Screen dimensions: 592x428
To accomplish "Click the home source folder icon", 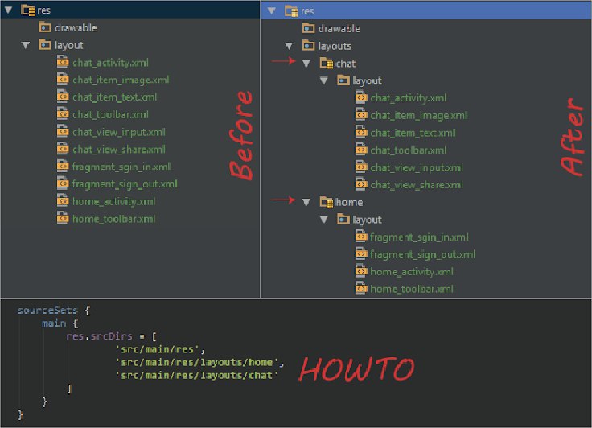I will [x=327, y=202].
